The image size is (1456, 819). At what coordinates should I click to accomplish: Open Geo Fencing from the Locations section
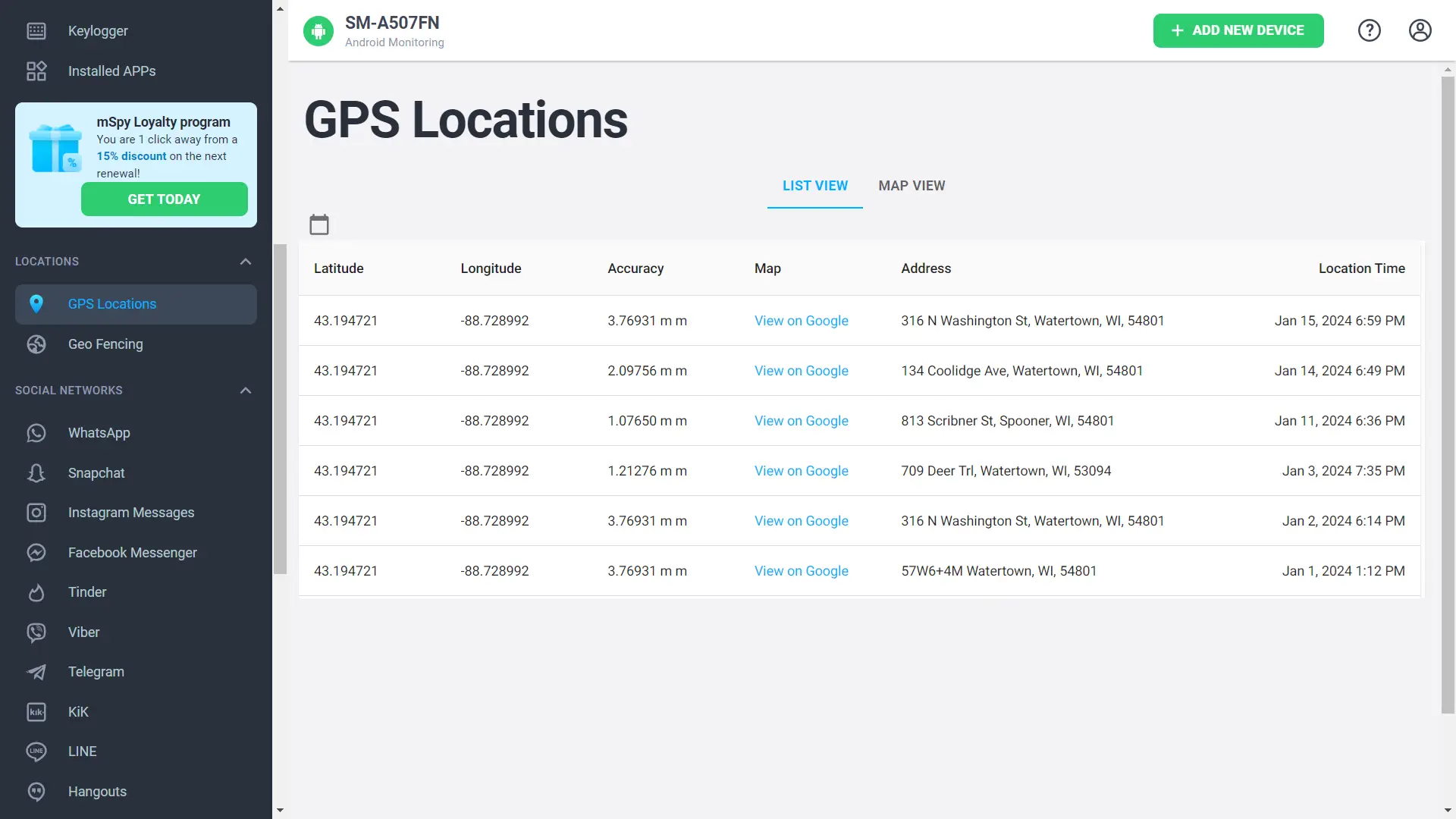tap(105, 344)
